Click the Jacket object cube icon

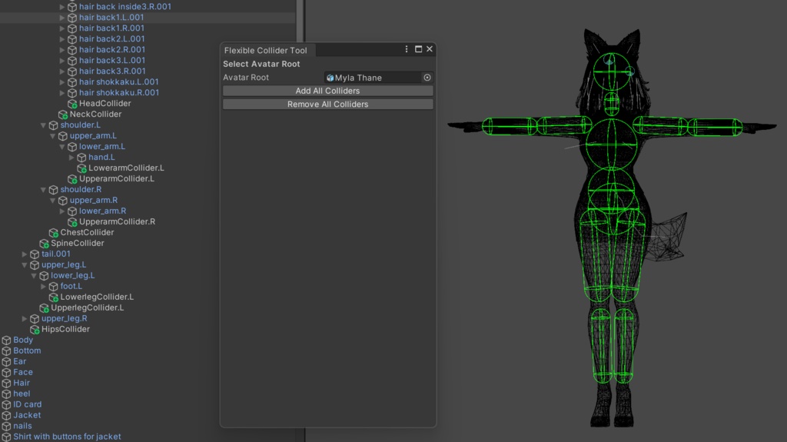coord(6,415)
